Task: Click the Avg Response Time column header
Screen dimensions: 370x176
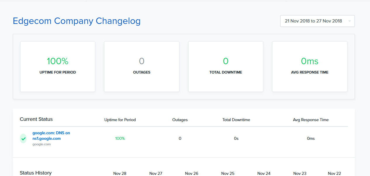Action: pos(311,120)
